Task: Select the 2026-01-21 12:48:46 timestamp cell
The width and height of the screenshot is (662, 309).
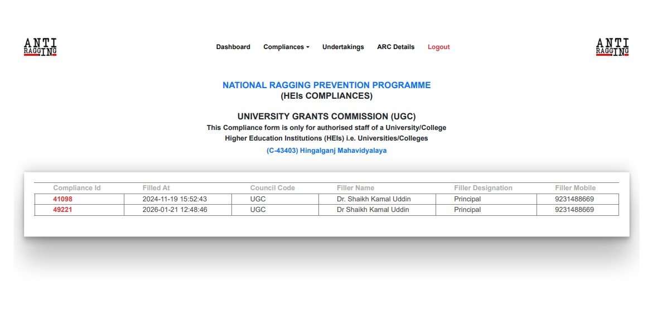Action: click(175, 210)
